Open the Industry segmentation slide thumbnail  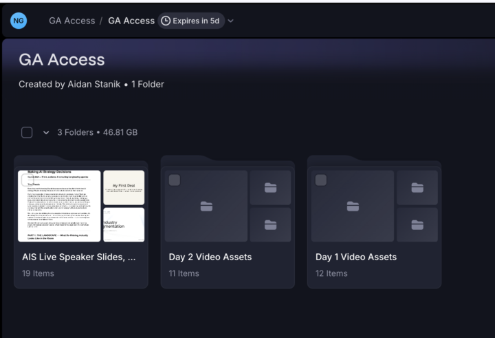tap(124, 224)
